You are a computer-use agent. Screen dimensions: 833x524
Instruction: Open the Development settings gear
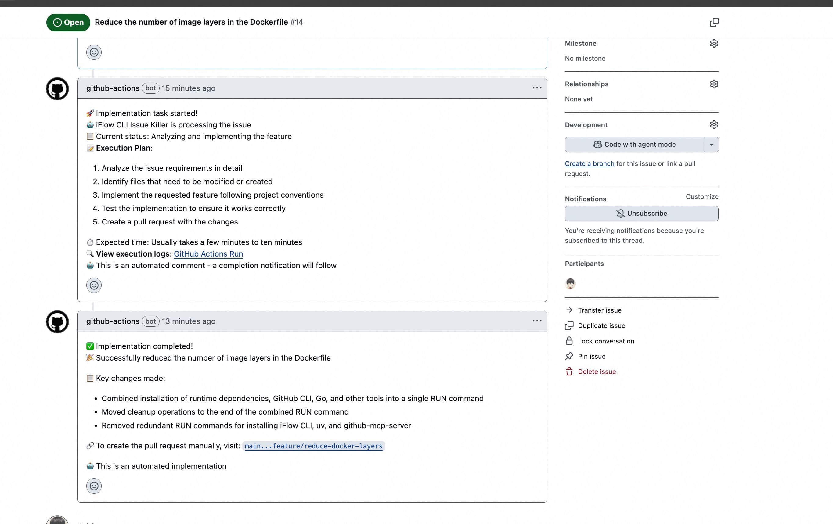[x=714, y=124]
